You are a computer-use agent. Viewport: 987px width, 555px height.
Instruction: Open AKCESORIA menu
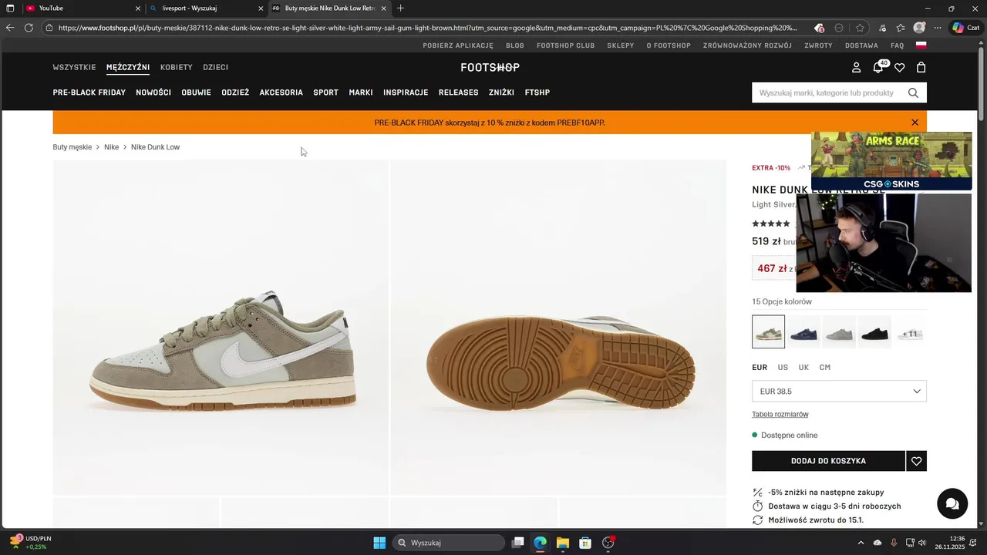pos(281,92)
